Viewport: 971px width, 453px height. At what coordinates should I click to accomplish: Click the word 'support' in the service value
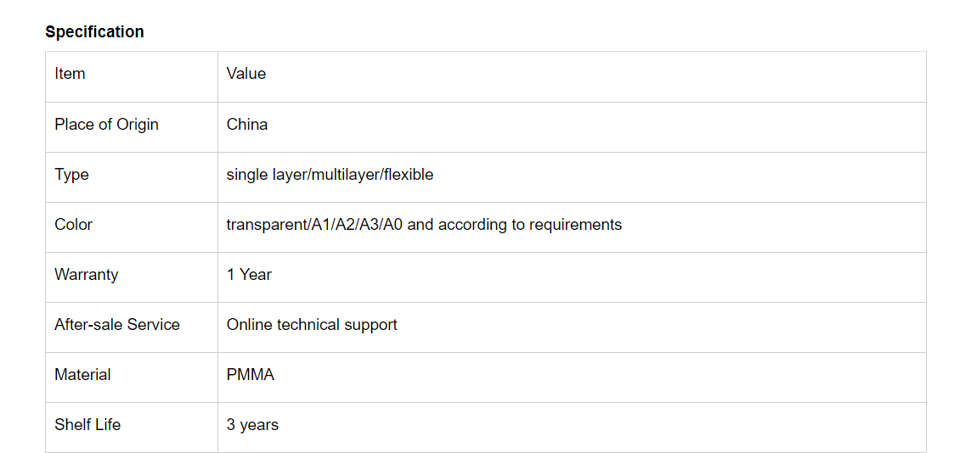[x=371, y=325]
